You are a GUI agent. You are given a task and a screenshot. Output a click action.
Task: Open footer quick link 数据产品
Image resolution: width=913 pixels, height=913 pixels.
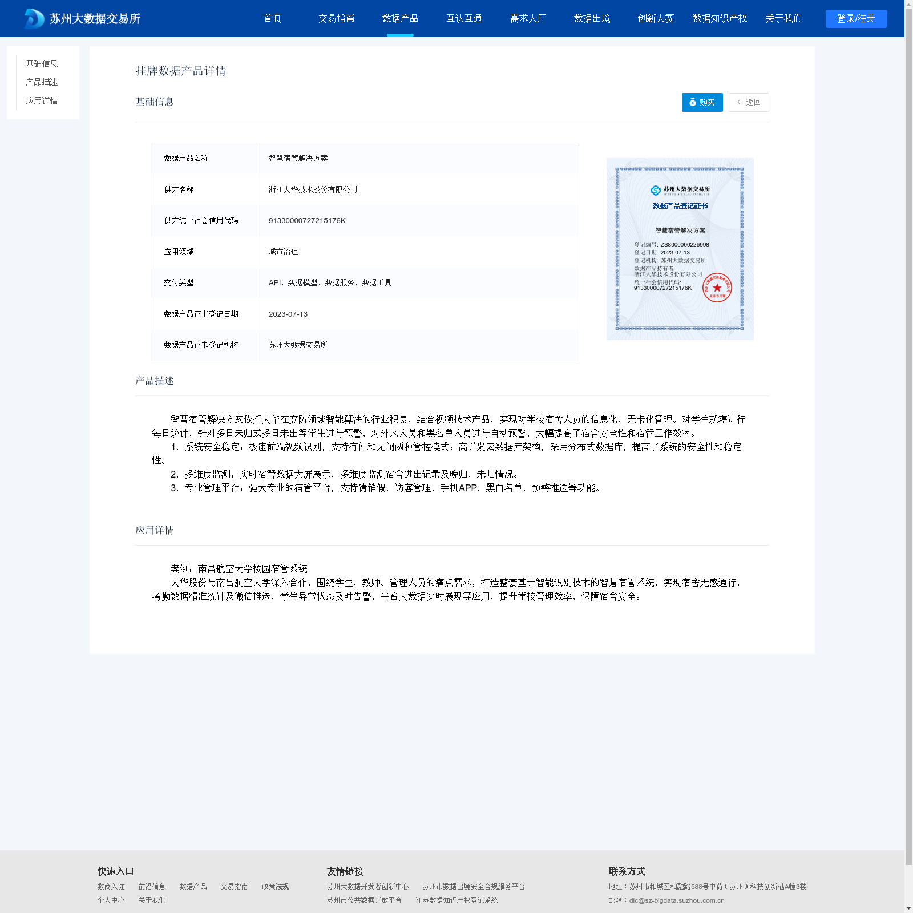pos(193,887)
